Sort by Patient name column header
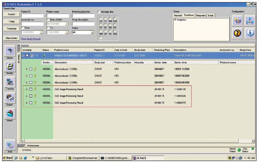Image resolution: width=259 pixels, height=164 pixels. click(x=73, y=50)
